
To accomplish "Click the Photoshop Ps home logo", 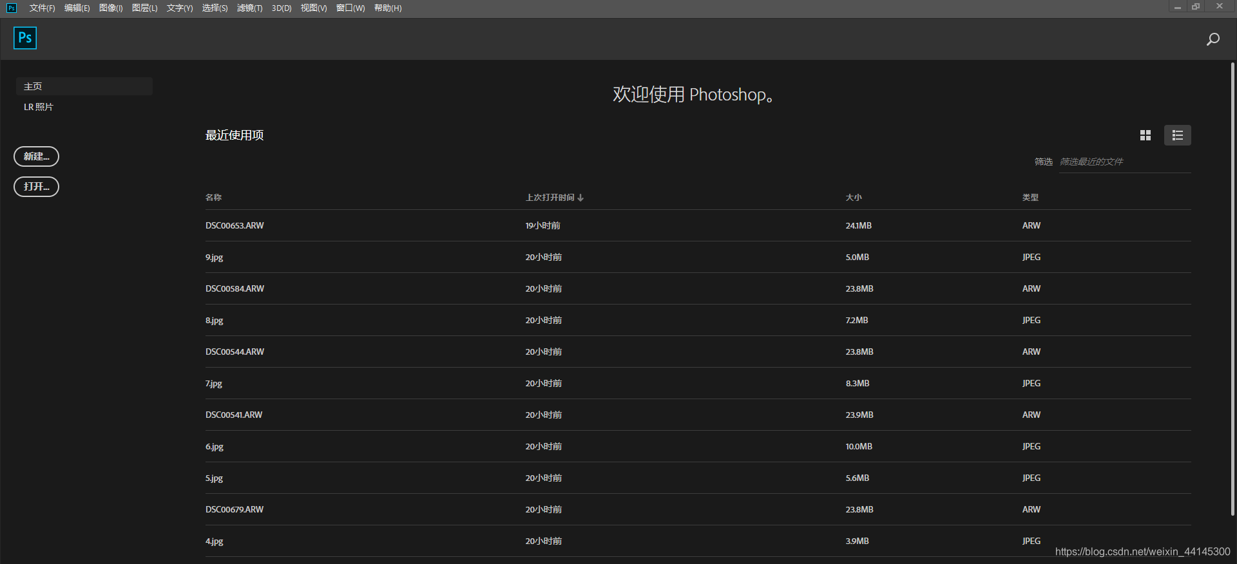I will (25, 38).
